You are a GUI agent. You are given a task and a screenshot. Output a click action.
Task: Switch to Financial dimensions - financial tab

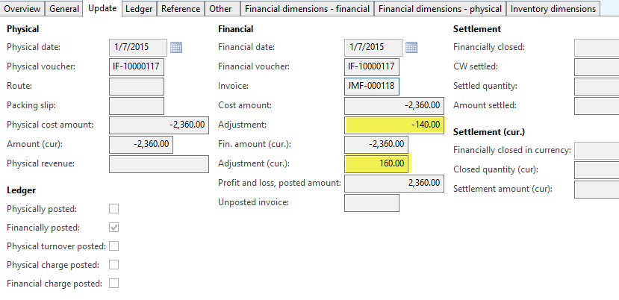(x=307, y=9)
